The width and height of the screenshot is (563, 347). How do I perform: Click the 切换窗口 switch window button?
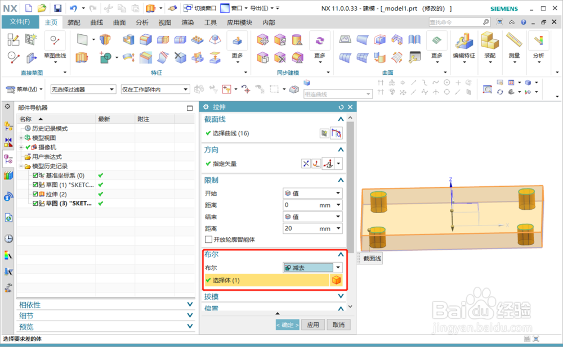pos(200,8)
